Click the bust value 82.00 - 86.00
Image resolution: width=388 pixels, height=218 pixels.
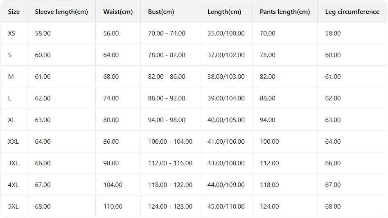[x=167, y=76]
